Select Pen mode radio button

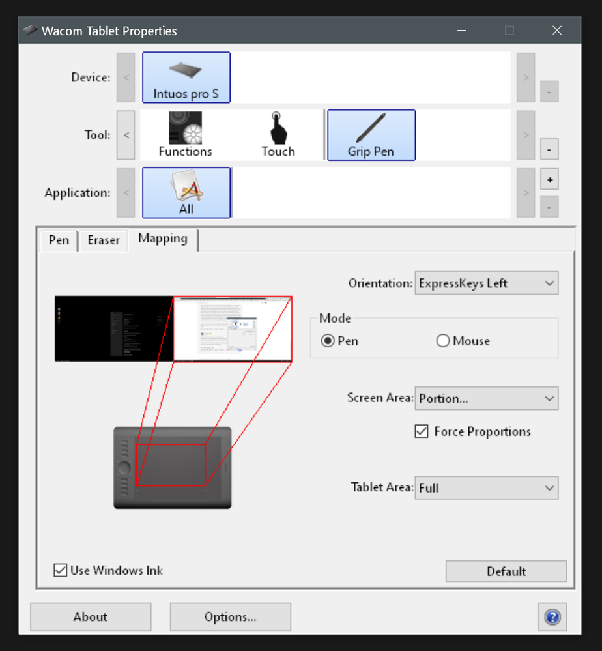328,341
